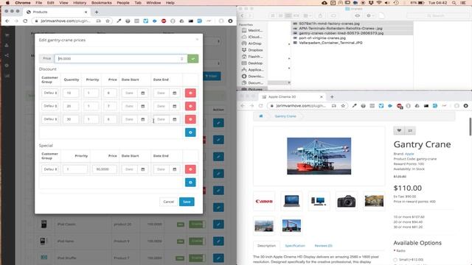The height and width of the screenshot is (265, 472).
Task: Close the Edit gantry-crane prices dialog
Action: (x=197, y=39)
